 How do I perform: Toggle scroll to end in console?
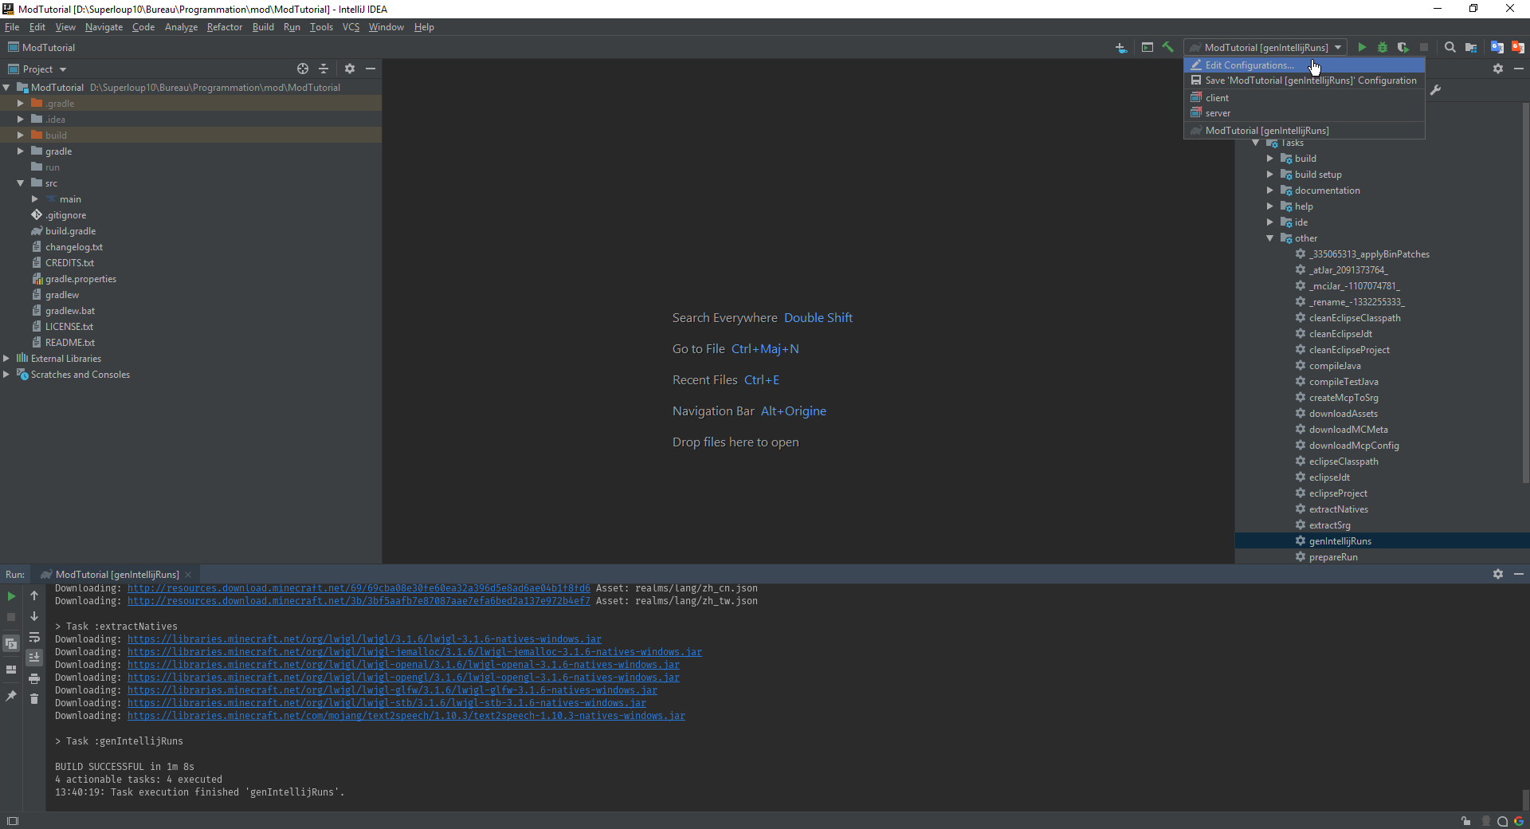[x=34, y=658]
